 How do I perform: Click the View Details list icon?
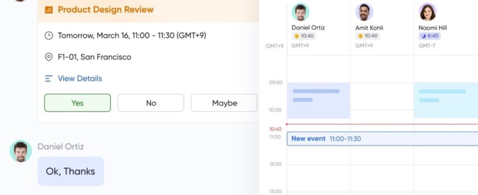tap(49, 78)
